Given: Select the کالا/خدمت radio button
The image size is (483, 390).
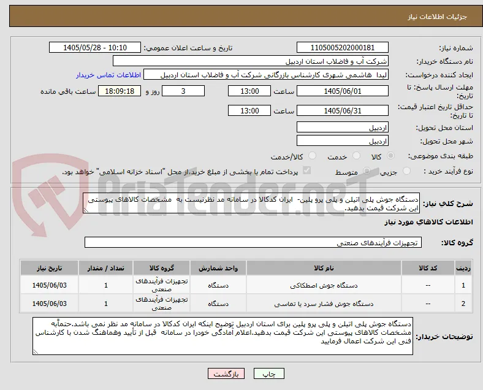Looking at the screenshot, I should [313, 156].
